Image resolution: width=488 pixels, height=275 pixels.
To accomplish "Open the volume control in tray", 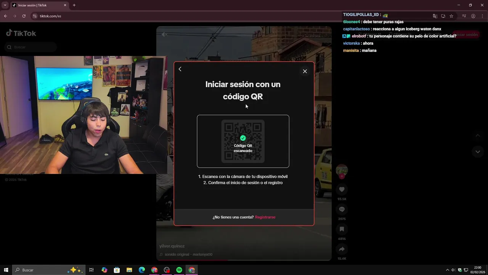I will [x=453, y=270].
